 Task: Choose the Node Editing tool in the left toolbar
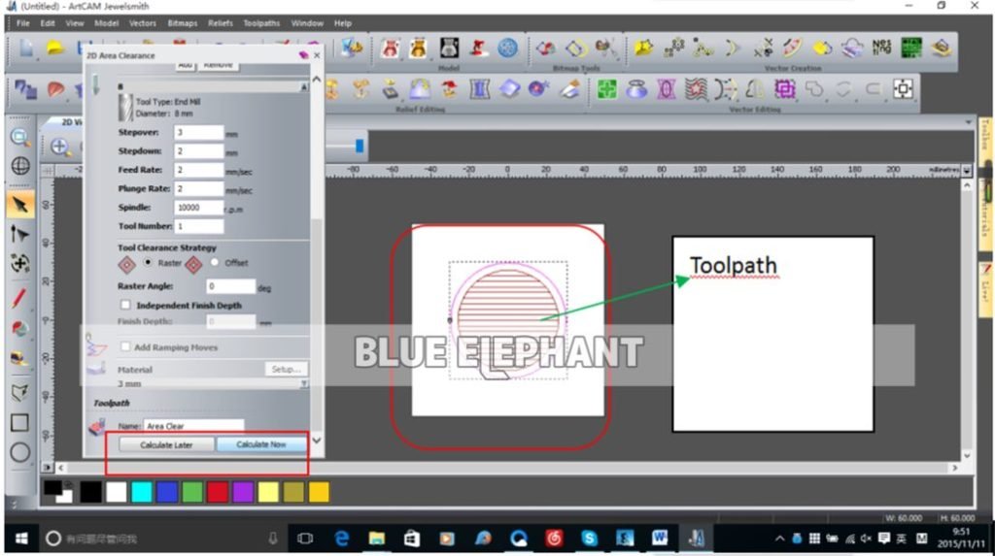19,234
